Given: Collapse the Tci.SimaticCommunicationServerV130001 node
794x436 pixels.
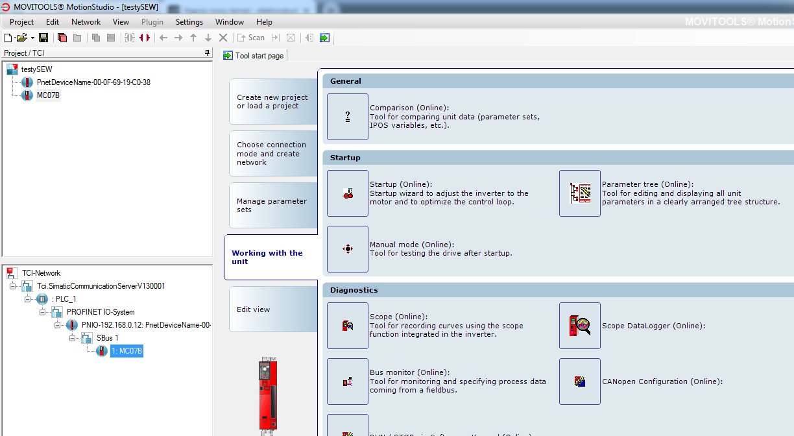Looking at the screenshot, I should [13, 286].
